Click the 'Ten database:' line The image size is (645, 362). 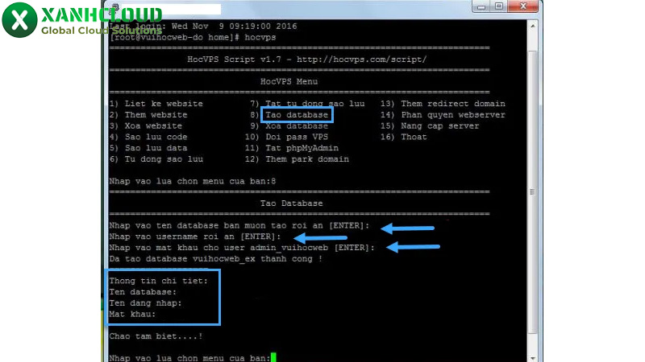pos(143,292)
